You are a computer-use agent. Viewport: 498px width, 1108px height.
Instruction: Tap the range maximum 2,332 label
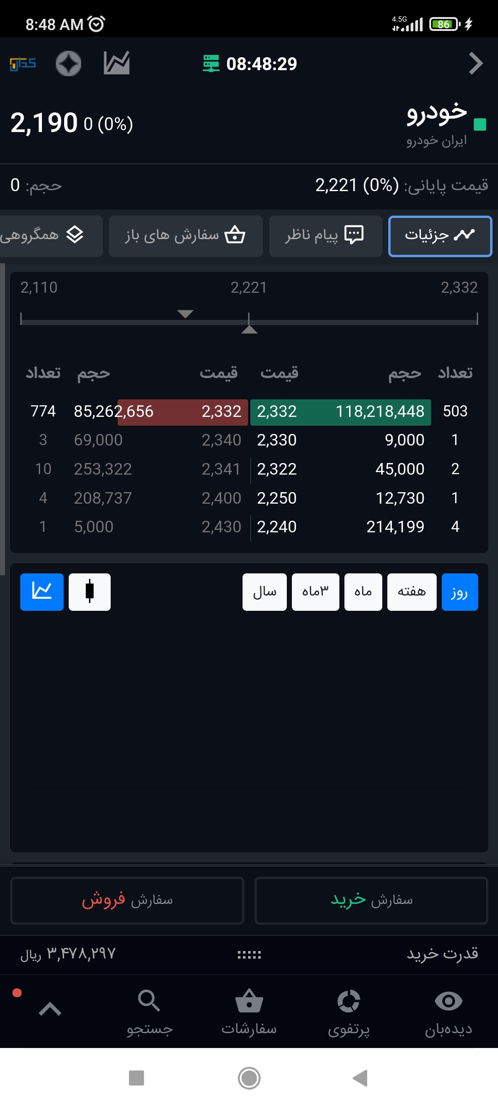point(459,288)
